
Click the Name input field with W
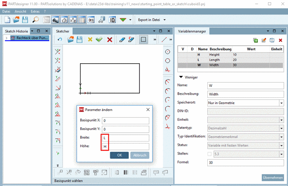246,86
